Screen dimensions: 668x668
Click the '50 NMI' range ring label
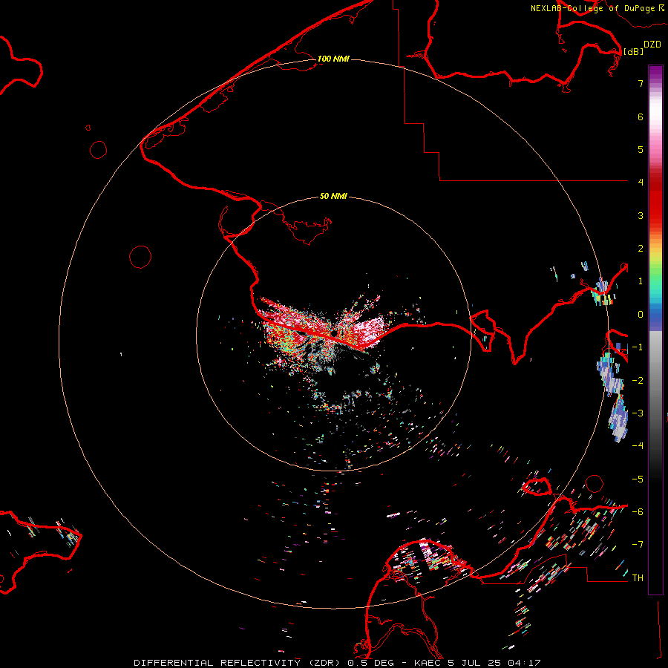pos(333,197)
